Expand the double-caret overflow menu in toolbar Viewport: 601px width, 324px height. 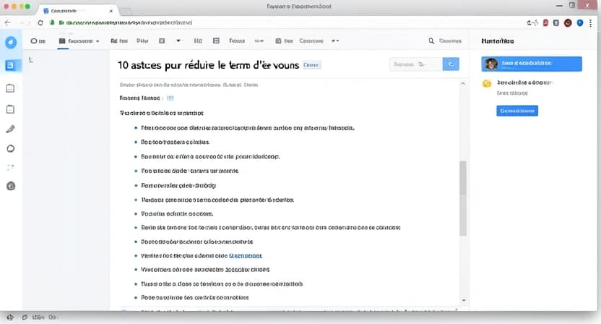[335, 40]
